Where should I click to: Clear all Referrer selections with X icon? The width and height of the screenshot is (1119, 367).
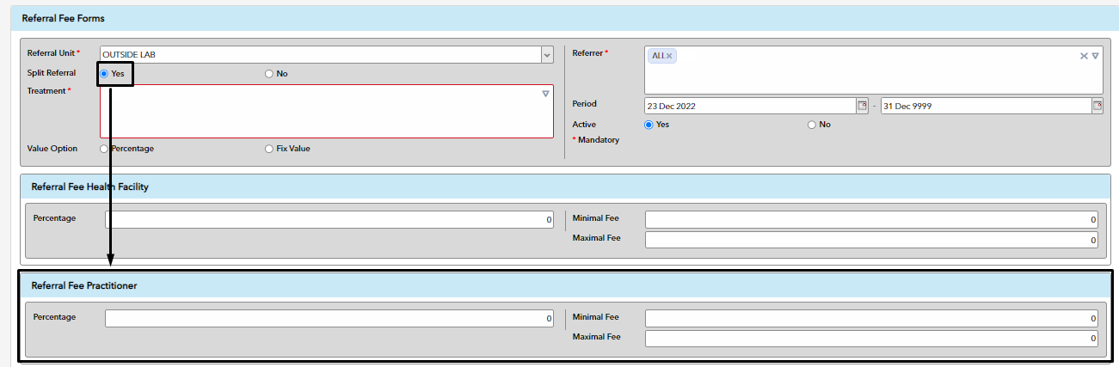coord(1084,56)
